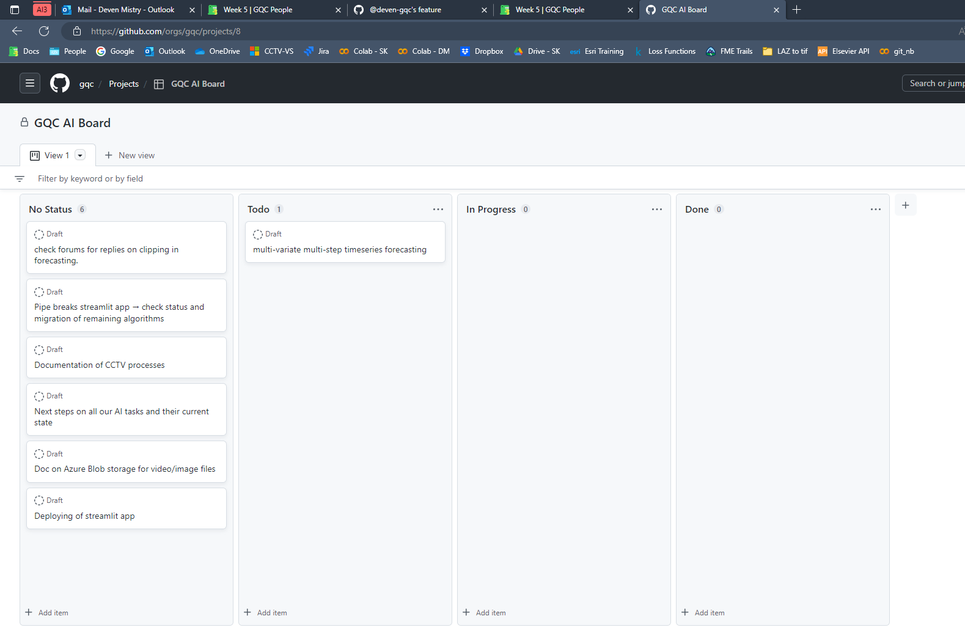This screenshot has height=630, width=965.
Task: Open View 1 options dropdown arrow
Action: point(80,155)
